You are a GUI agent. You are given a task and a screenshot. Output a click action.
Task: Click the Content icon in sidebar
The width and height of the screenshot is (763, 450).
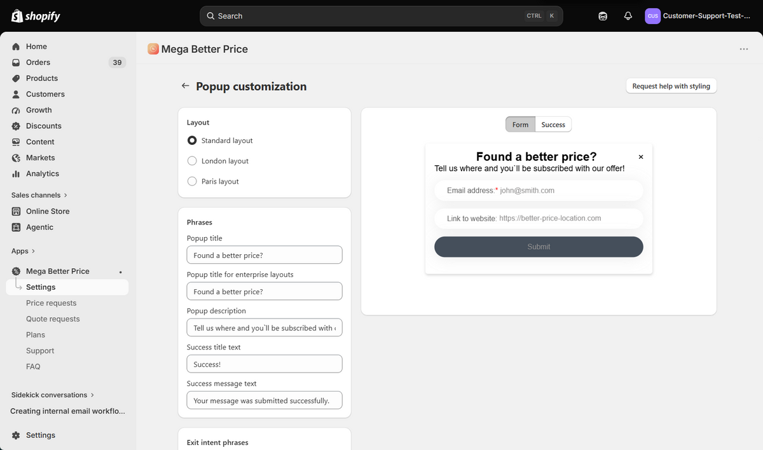click(x=16, y=142)
